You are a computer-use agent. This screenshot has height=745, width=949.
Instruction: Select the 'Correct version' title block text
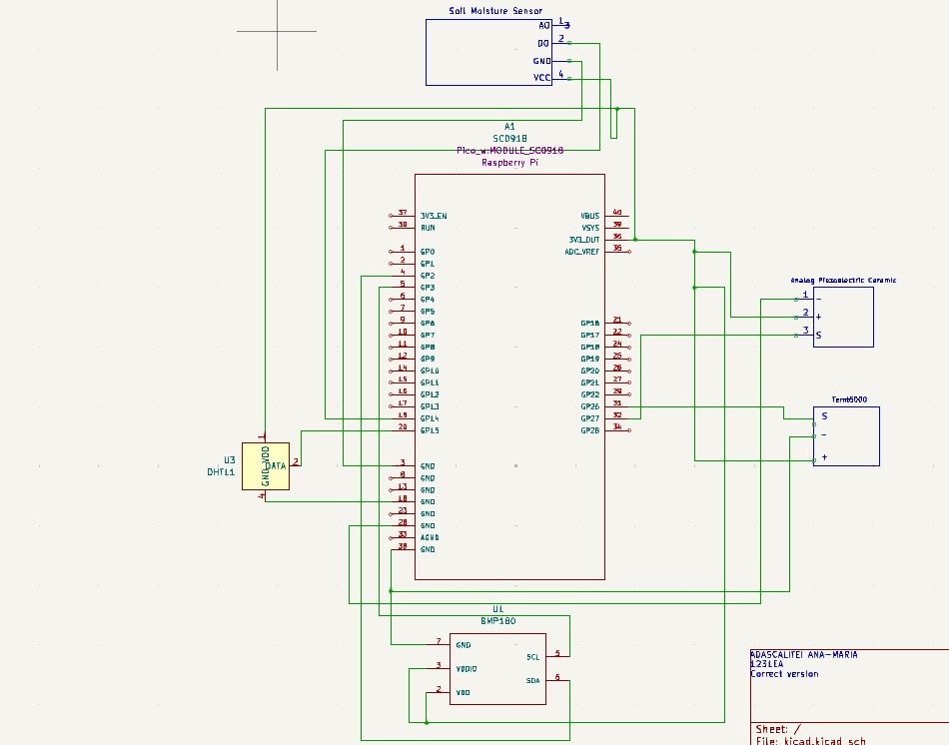pos(784,673)
